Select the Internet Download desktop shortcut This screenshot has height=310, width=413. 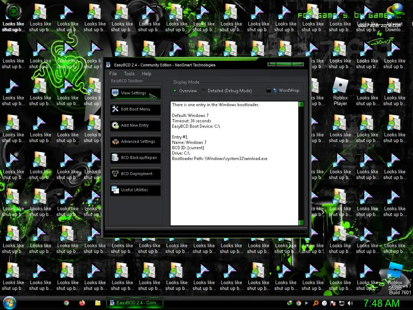(395, 18)
